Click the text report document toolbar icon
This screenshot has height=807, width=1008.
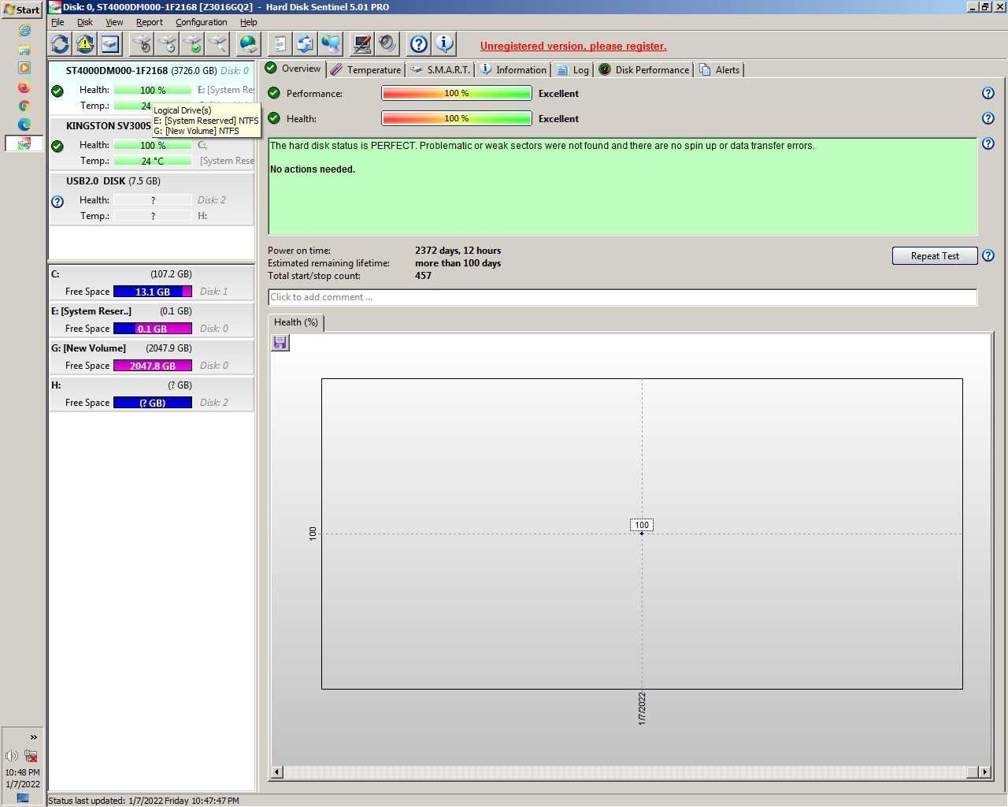pos(280,44)
